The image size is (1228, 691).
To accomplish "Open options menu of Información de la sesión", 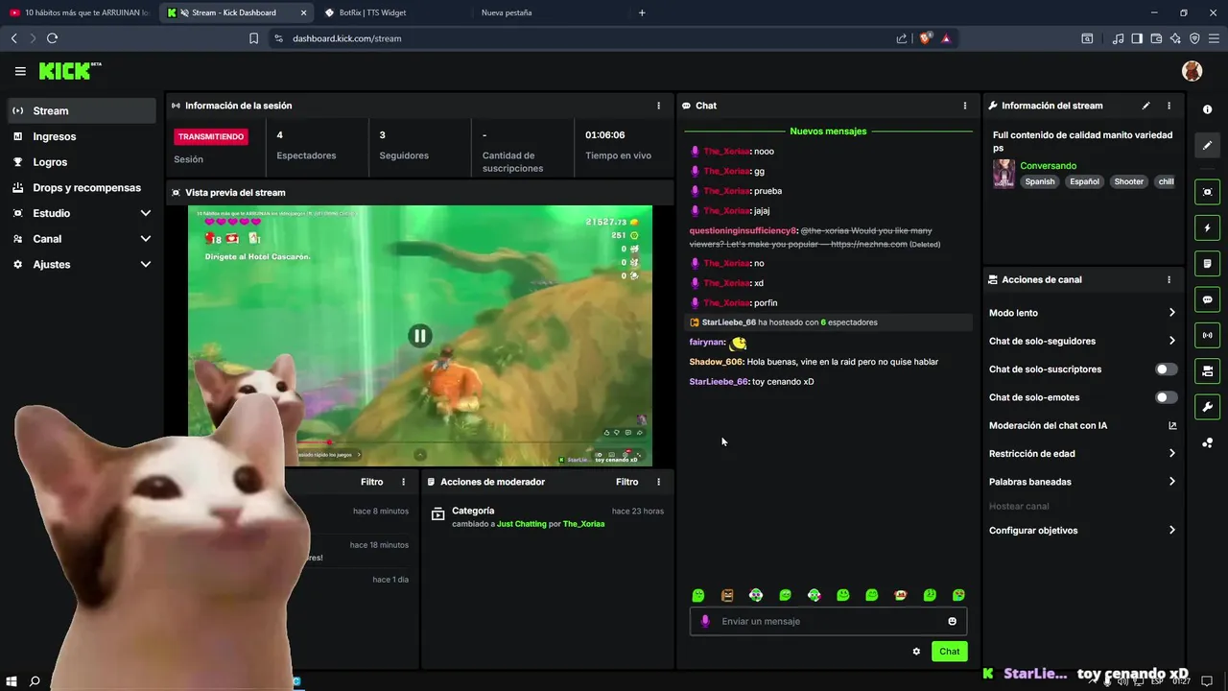I will tap(658, 106).
